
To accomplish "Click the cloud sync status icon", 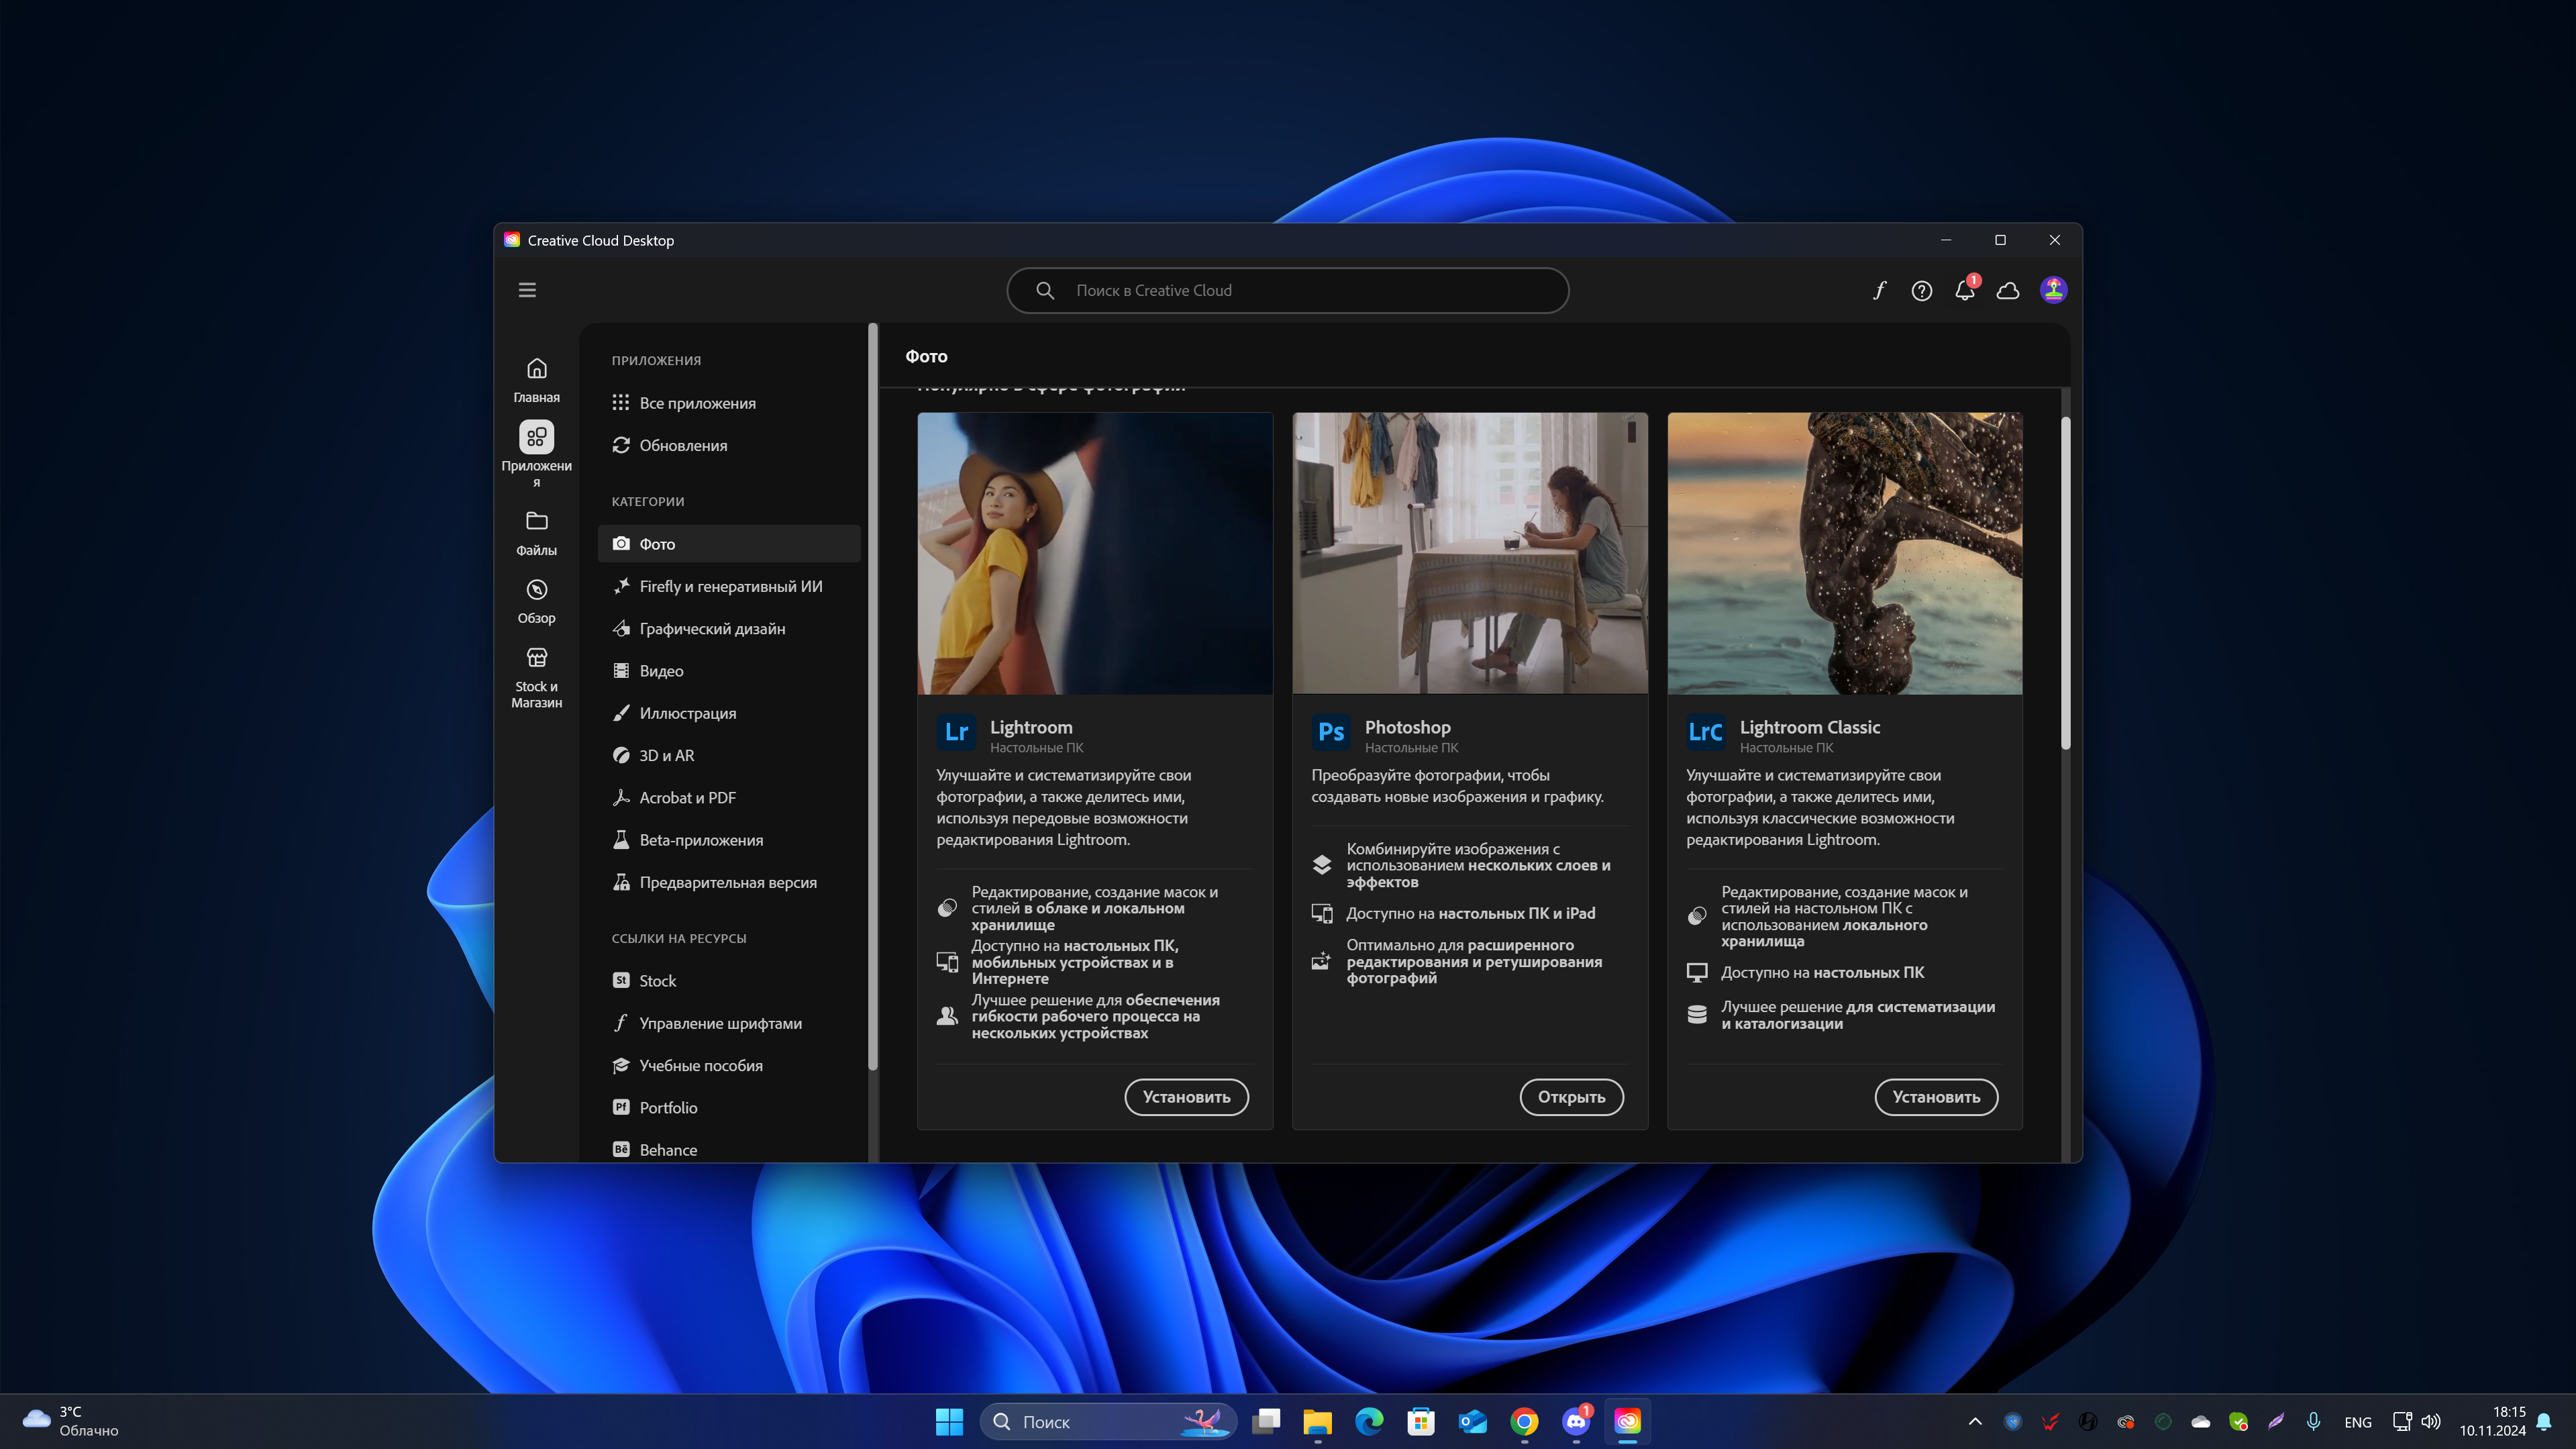I will (2008, 290).
